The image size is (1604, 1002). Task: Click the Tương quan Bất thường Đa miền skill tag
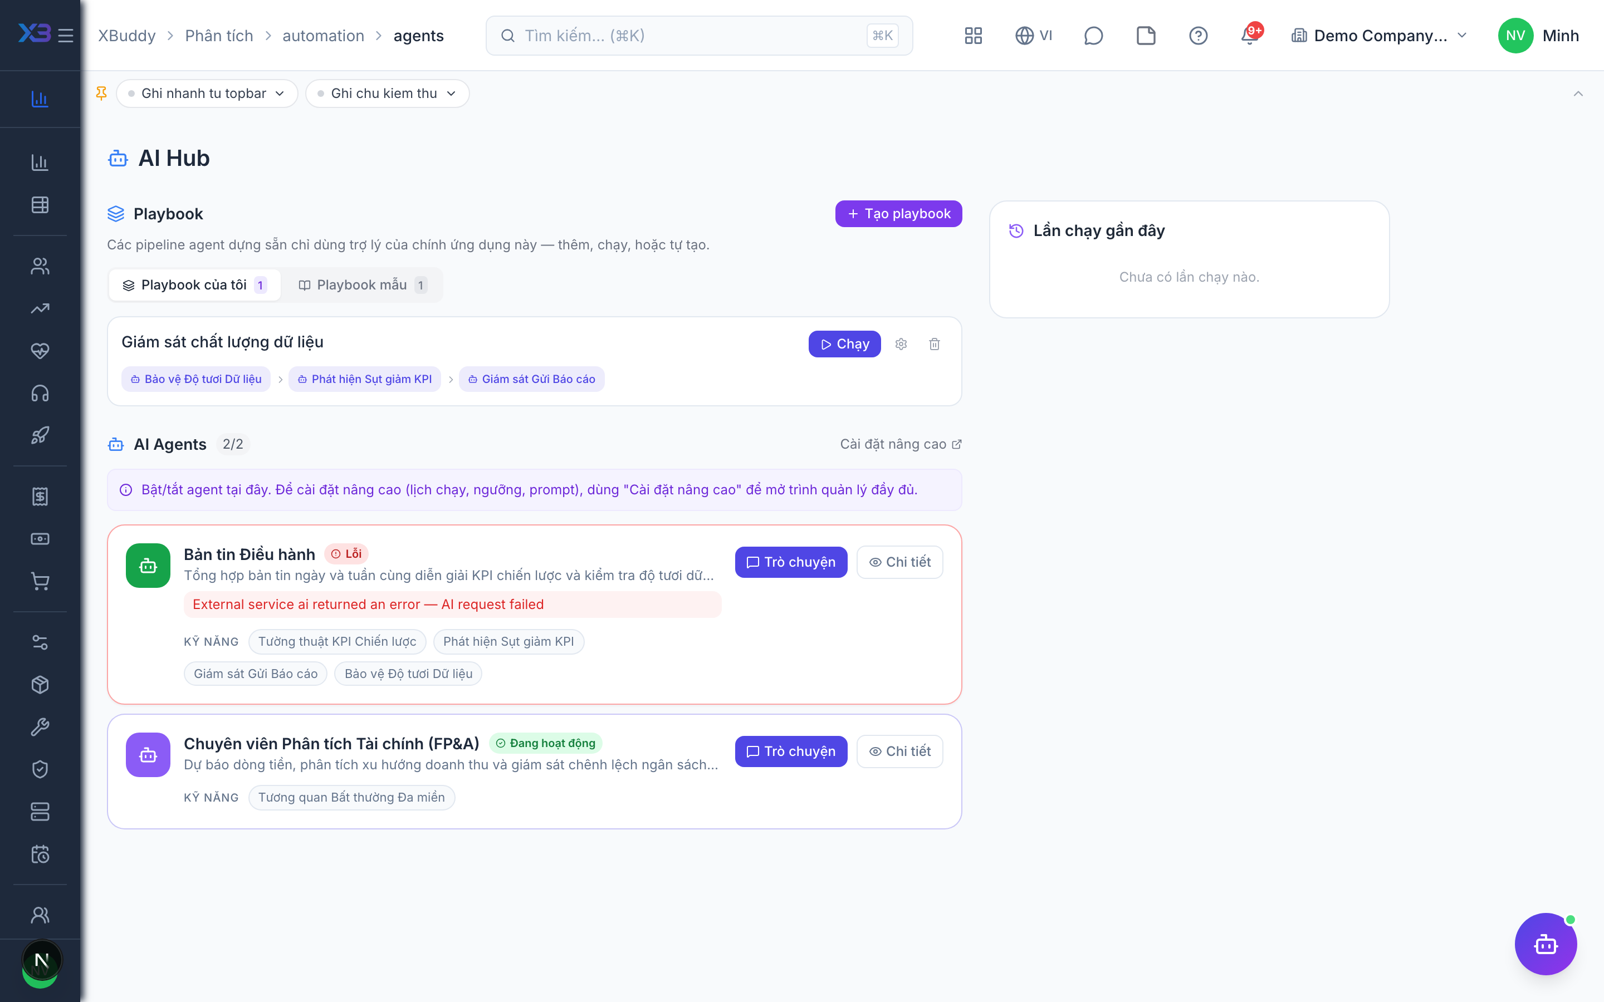[x=351, y=797]
